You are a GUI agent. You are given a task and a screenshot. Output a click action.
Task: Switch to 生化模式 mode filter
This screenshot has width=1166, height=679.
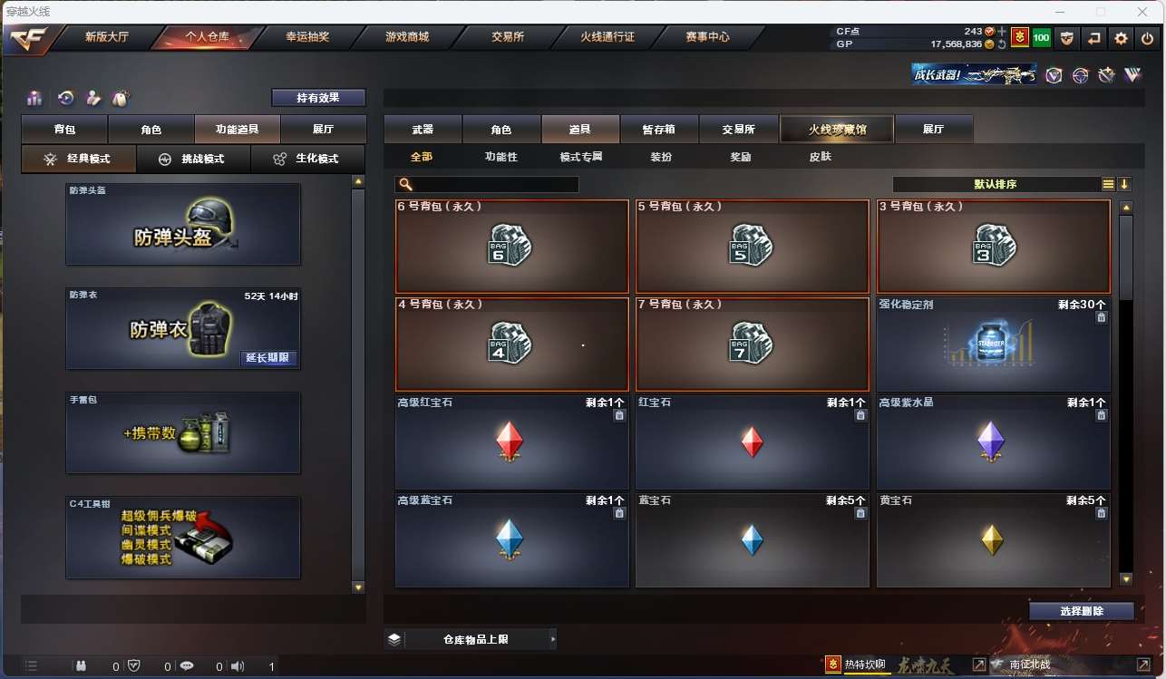[x=308, y=159]
